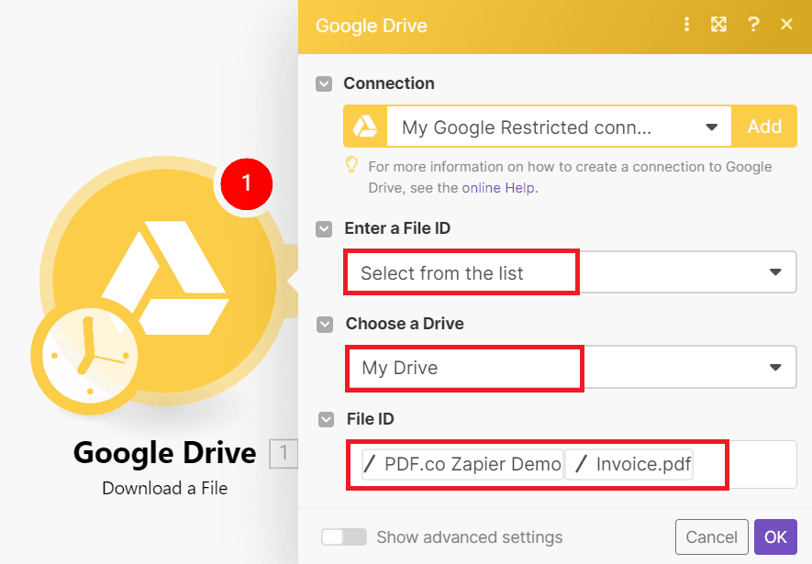The image size is (812, 564).
Task: Close the Google Drive settings panel
Action: click(x=786, y=25)
